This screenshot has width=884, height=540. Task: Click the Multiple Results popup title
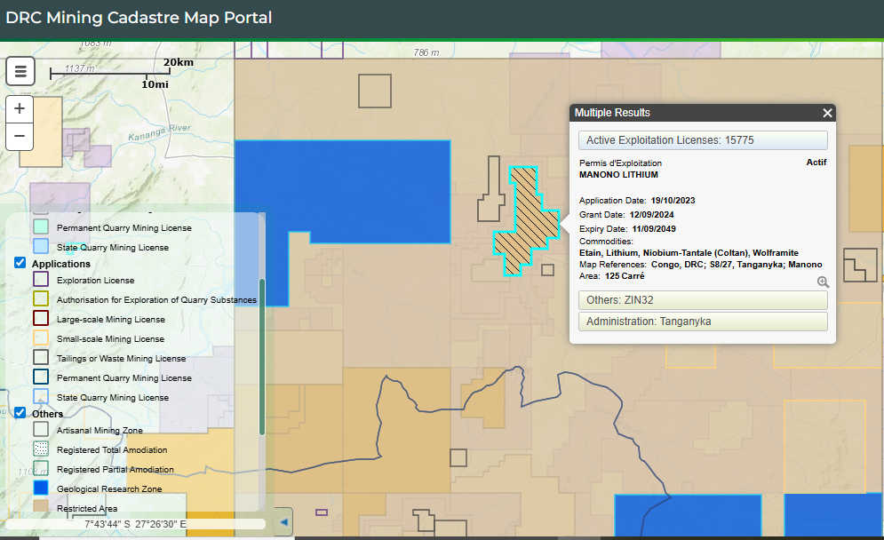point(612,113)
